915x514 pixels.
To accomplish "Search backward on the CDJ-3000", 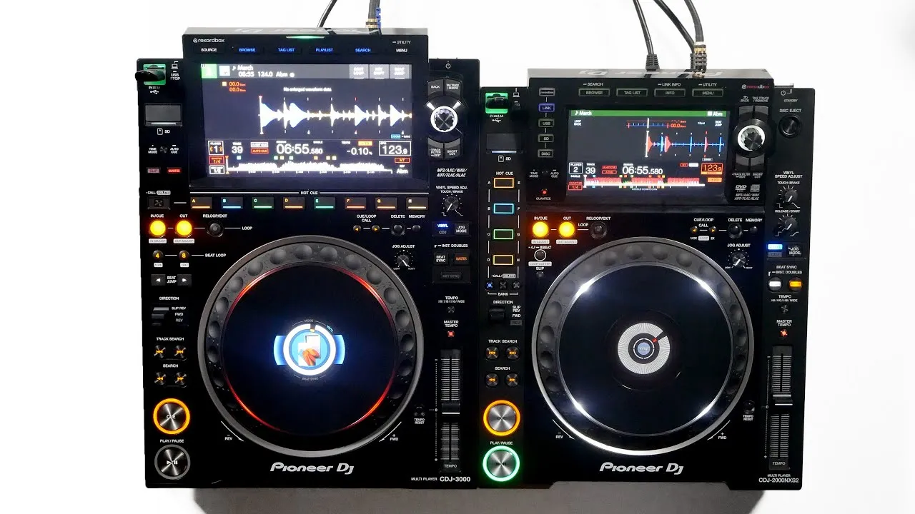I will [x=159, y=378].
